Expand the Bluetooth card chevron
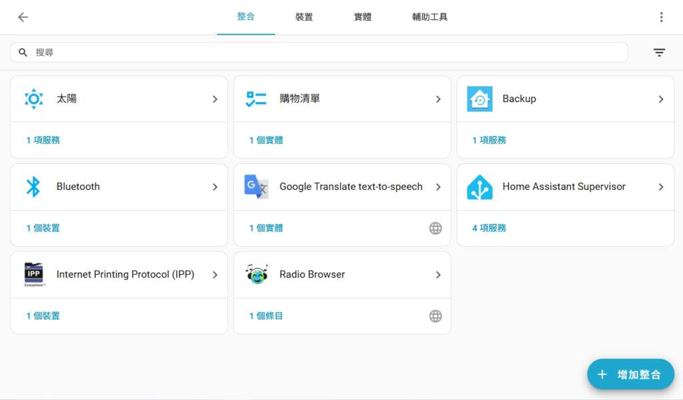Viewport: 683px width, 400px height. pyautogui.click(x=215, y=187)
